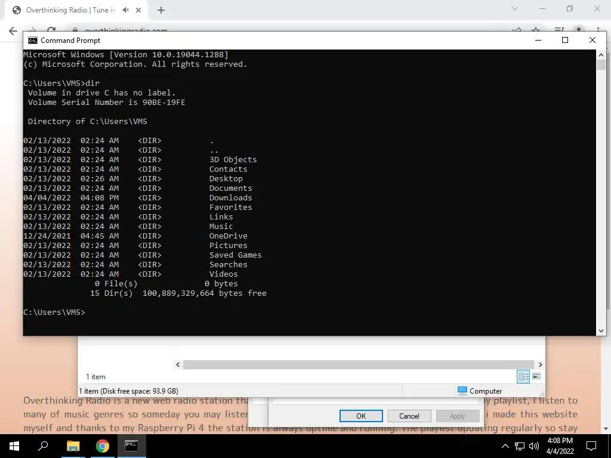
Task: Open the volume tray icon
Action: coord(534,446)
